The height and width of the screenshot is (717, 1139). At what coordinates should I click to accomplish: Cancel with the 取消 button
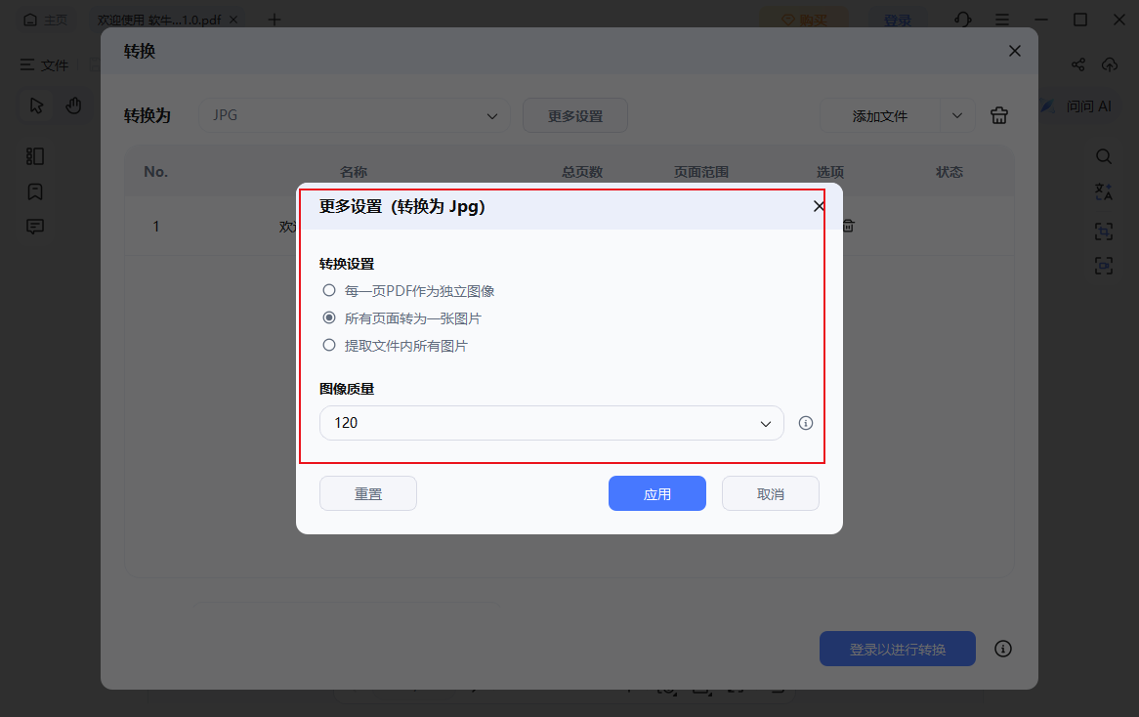tap(770, 493)
